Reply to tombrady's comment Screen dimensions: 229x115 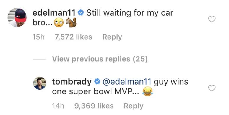pyautogui.click(x=134, y=106)
